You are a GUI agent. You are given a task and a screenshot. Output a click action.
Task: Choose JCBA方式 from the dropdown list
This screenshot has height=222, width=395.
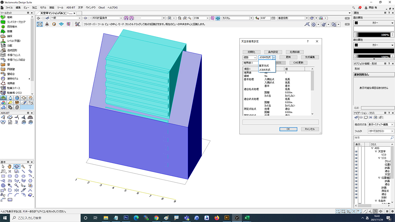(x=265, y=70)
